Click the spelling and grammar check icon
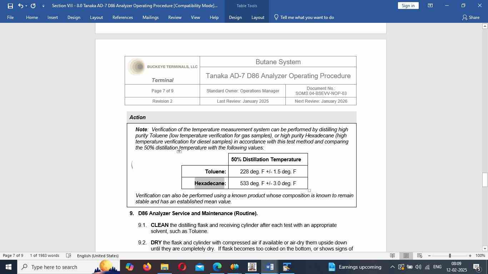488x274 pixels. (69, 256)
